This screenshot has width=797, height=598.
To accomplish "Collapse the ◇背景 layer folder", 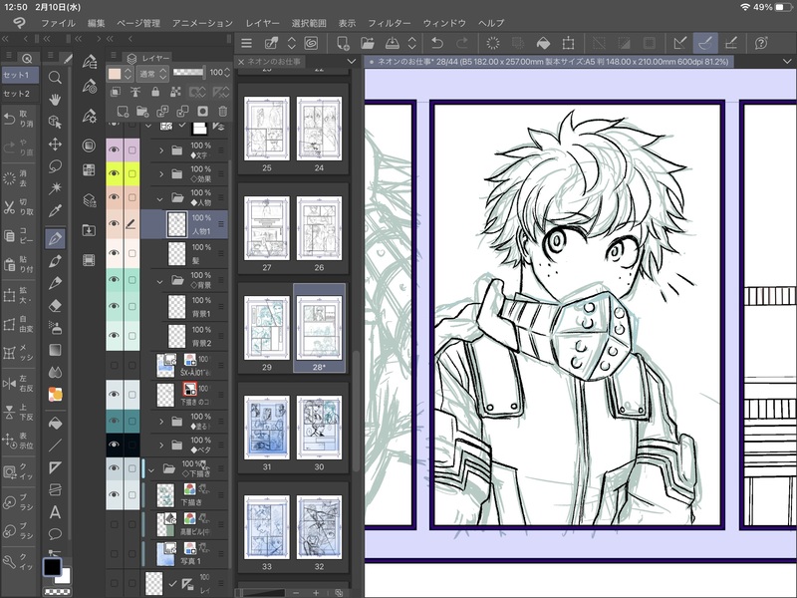I will 160,281.
